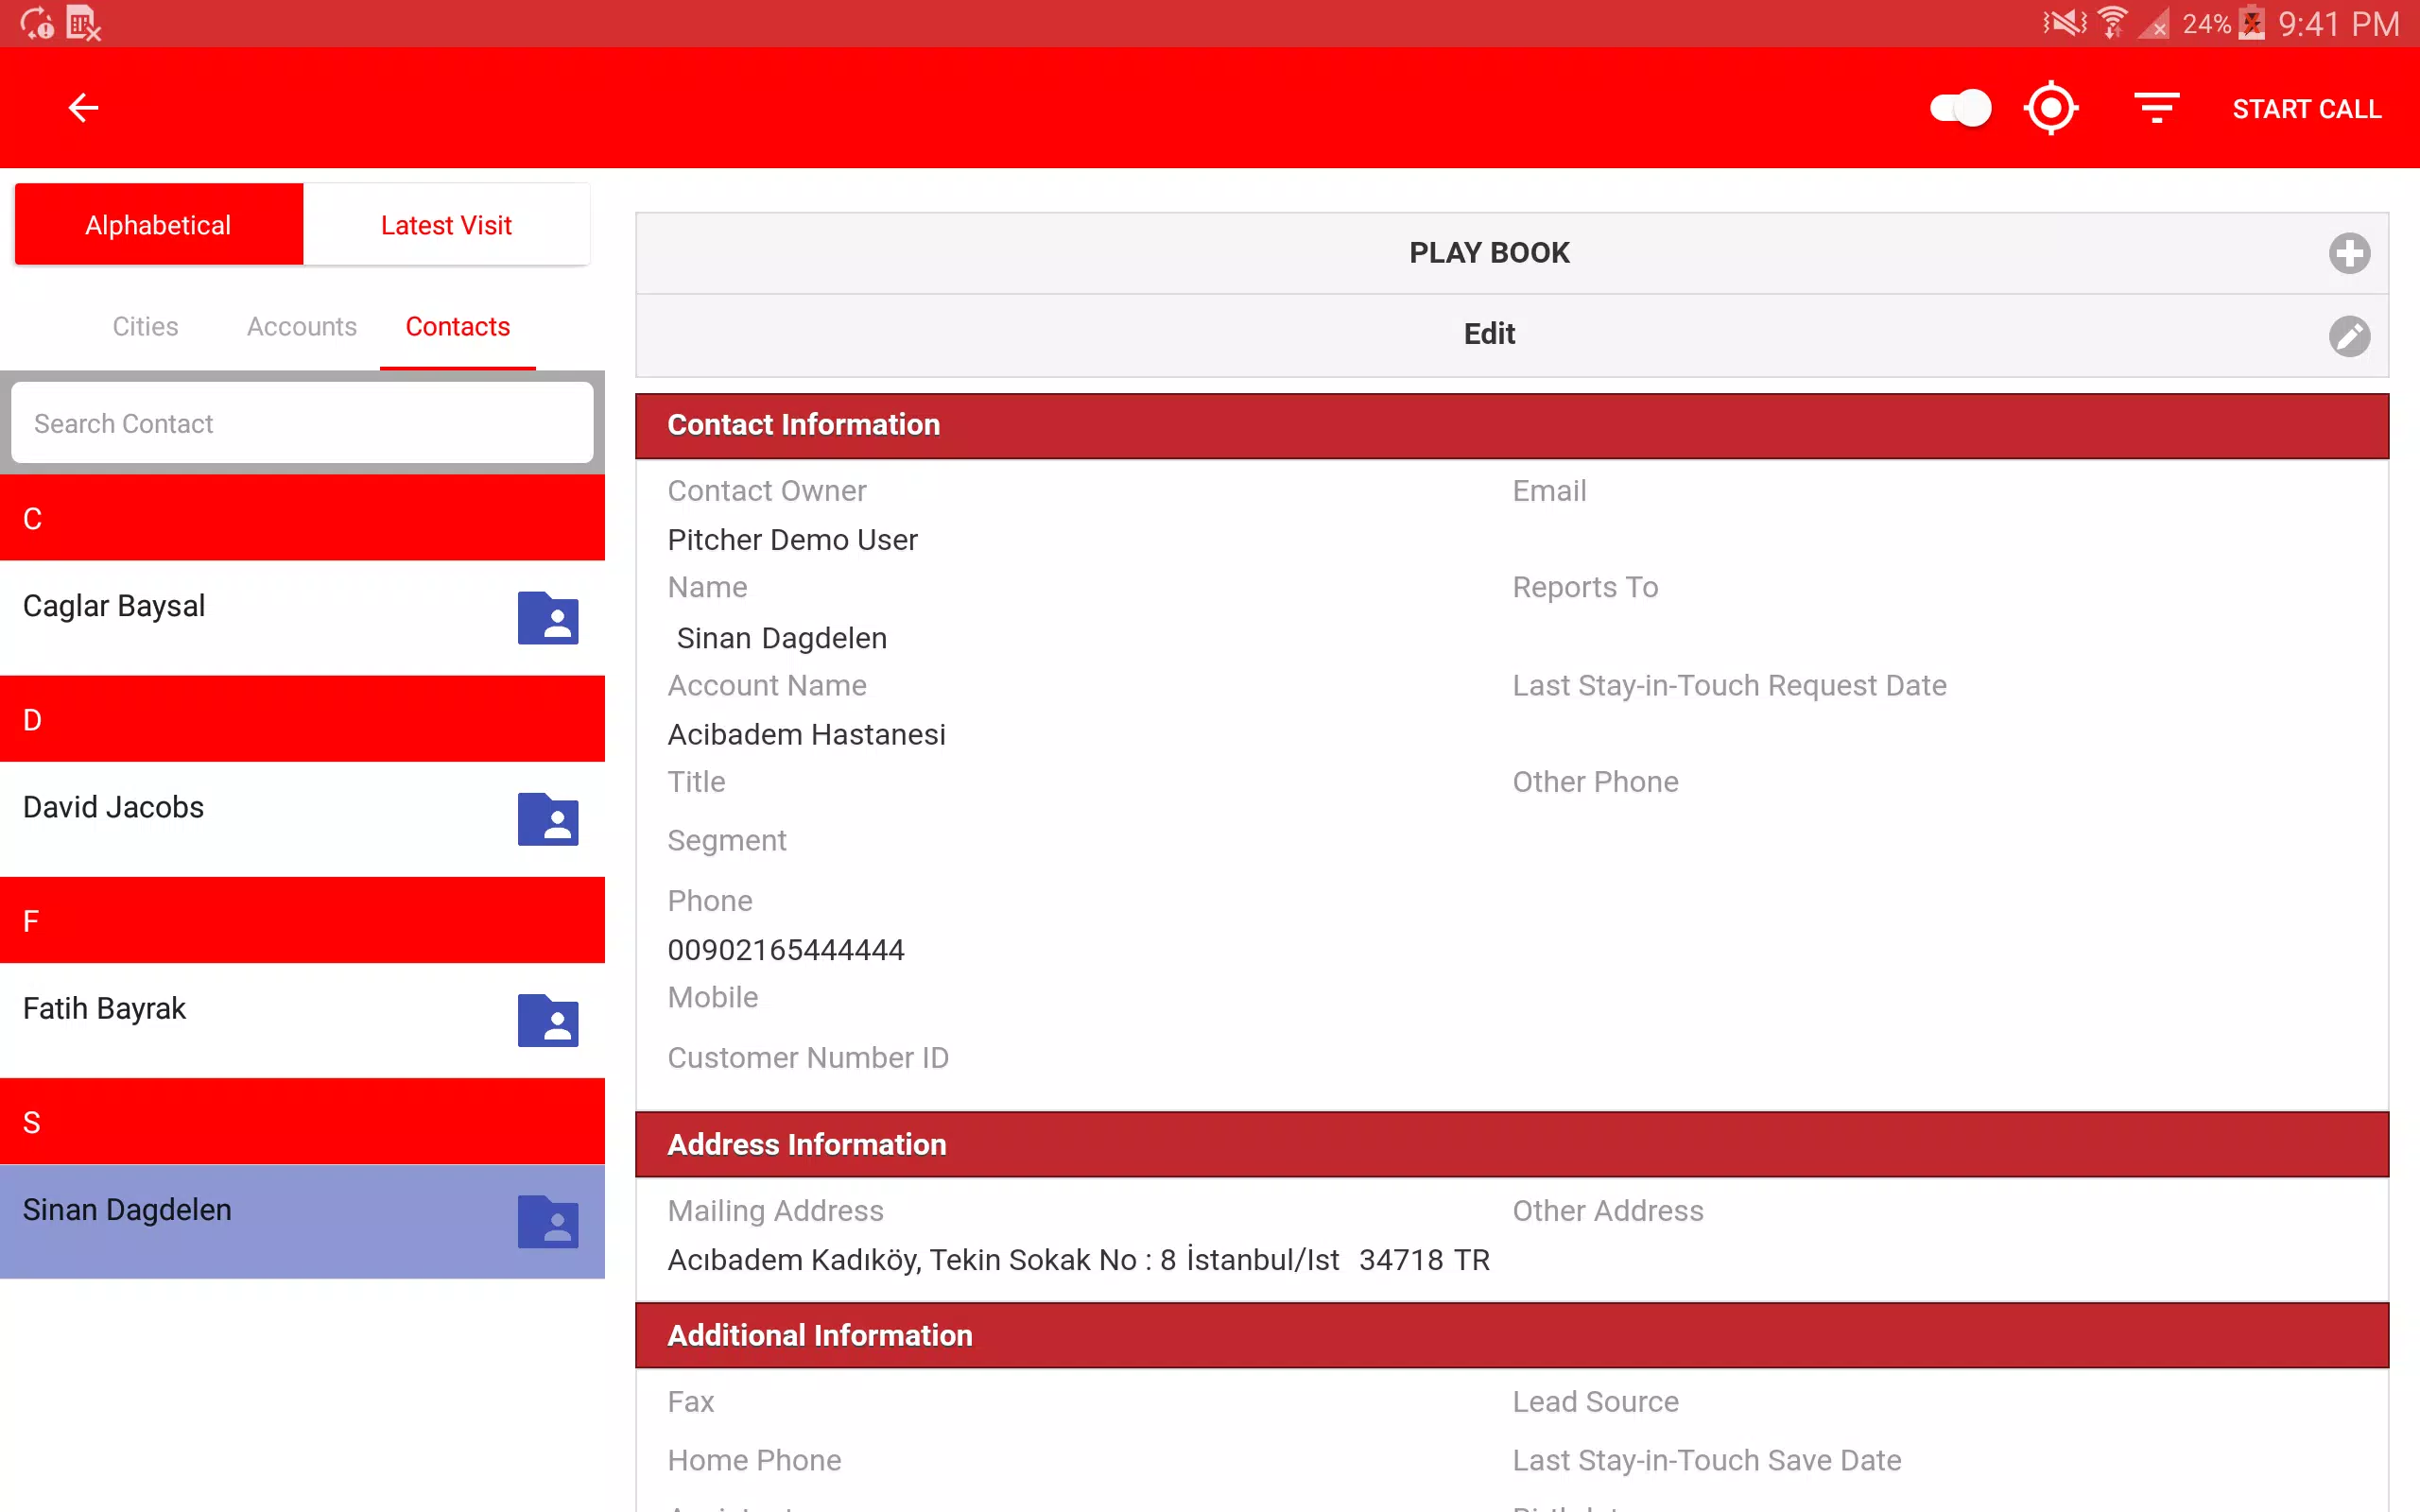Tap the PLAY BOOK plus icon
Screen dimensions: 2420x1512
coord(2349,253)
